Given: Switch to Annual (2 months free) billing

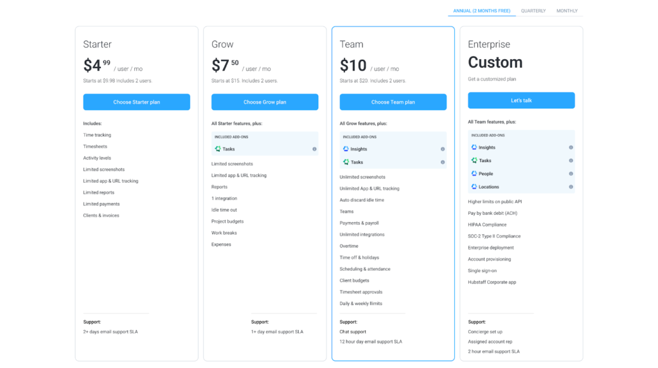Looking at the screenshot, I should (x=482, y=11).
